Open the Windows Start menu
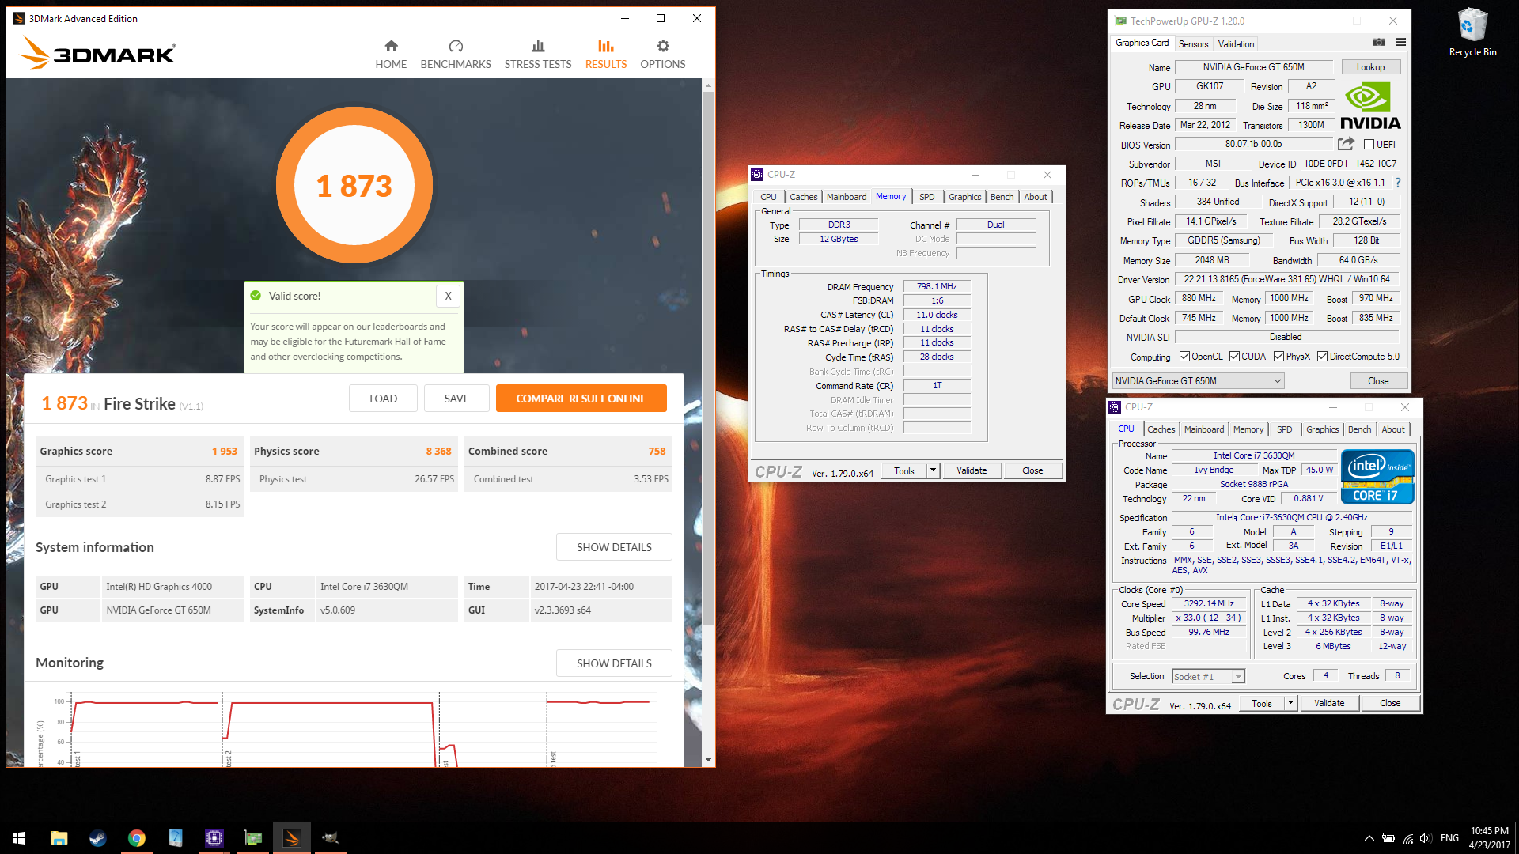Screen dimensions: 1519x854 (19, 838)
